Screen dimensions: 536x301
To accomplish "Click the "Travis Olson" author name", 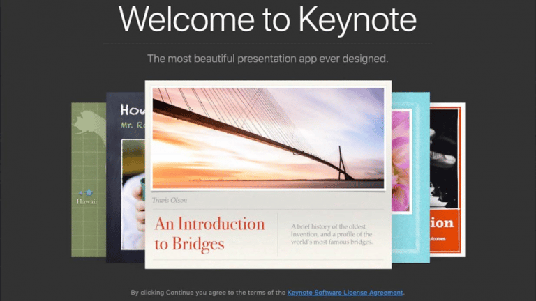I will (172, 201).
